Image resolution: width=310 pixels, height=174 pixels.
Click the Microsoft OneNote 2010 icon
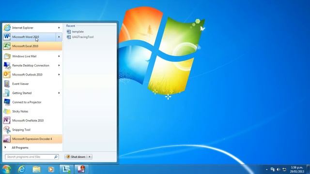7,120
